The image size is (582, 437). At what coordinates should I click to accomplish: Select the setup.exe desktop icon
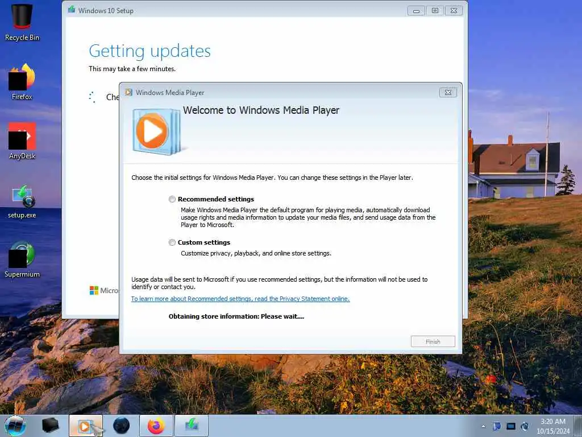22,201
